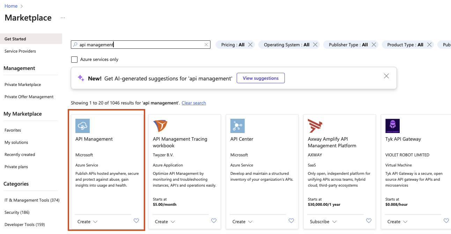Screen dimensions: 451x234
Task: Dismiss the AI-generated suggestions banner
Action: coord(386,76)
